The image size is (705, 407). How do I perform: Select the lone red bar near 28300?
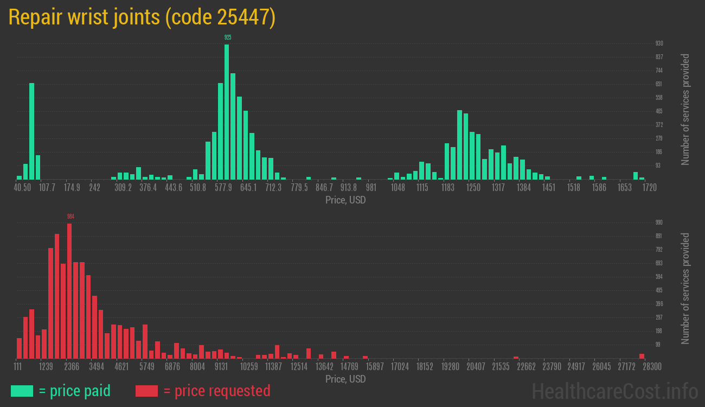[642, 356]
